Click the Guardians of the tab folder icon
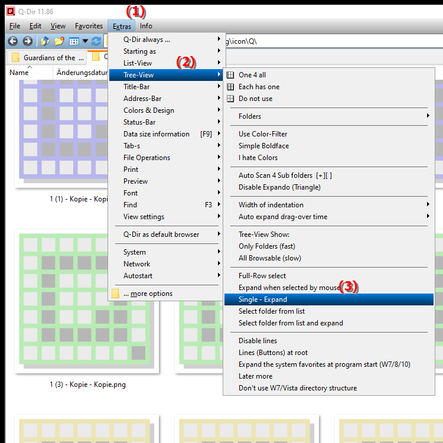Image resolution: width=443 pixels, height=443 pixels. click(15, 57)
